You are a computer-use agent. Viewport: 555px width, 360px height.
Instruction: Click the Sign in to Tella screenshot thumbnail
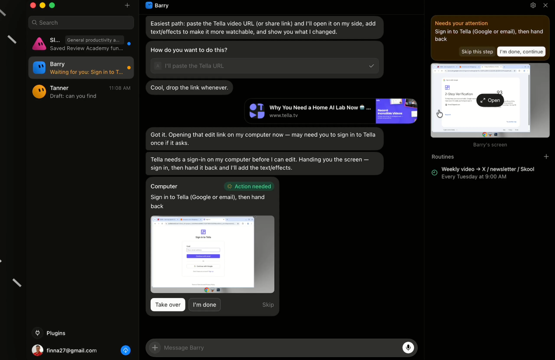212,254
